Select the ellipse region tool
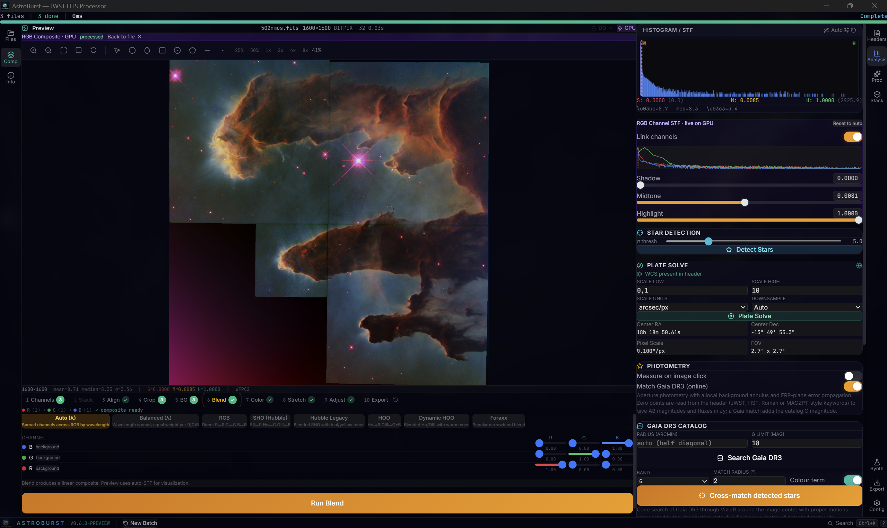887x528 pixels. 147,51
